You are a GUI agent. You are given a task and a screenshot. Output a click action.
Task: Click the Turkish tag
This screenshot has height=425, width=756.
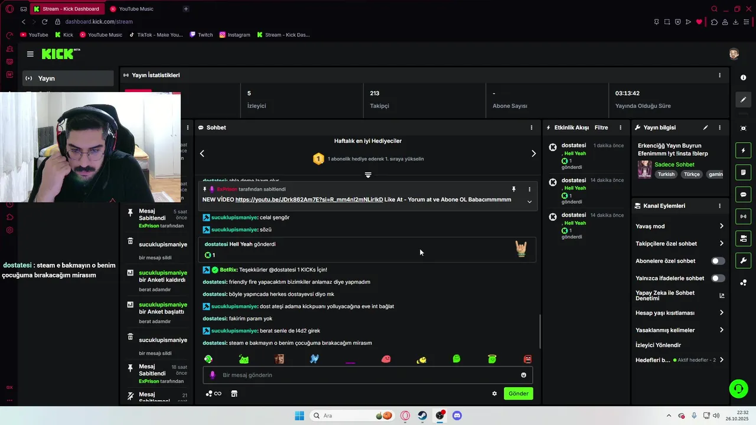pyautogui.click(x=666, y=175)
